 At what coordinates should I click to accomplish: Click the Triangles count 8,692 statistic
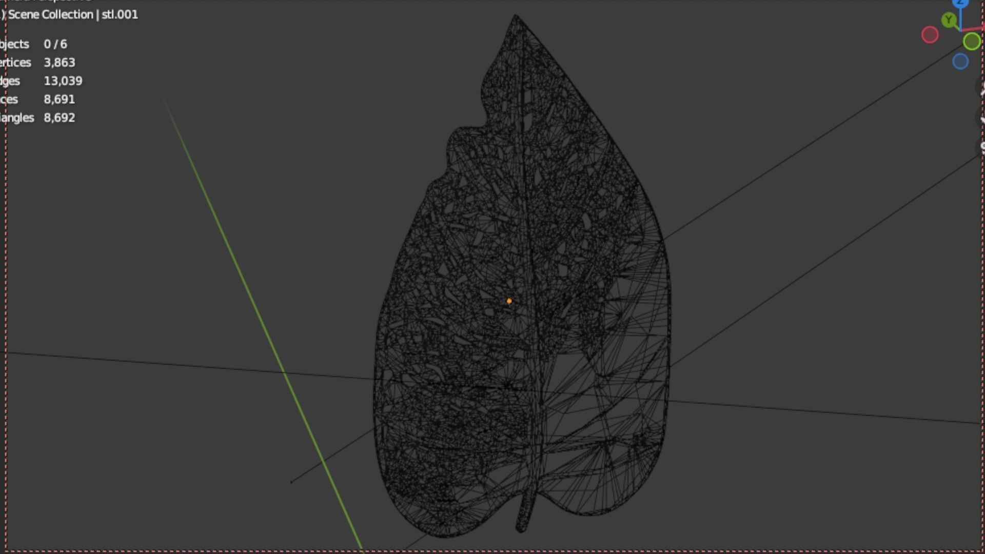pos(59,118)
